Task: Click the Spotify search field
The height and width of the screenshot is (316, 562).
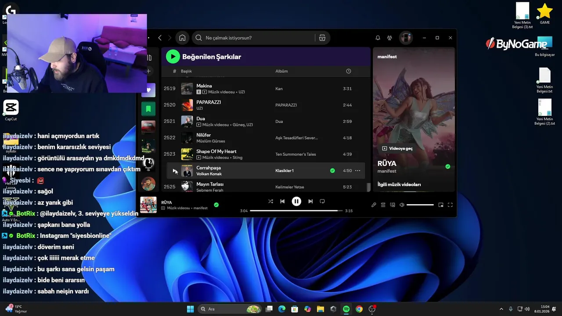Action: coord(261,38)
